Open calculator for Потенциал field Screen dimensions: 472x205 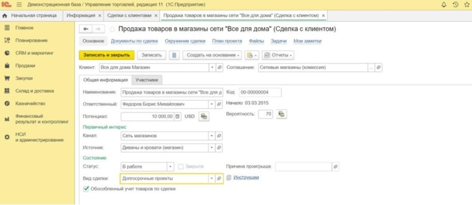(177, 116)
